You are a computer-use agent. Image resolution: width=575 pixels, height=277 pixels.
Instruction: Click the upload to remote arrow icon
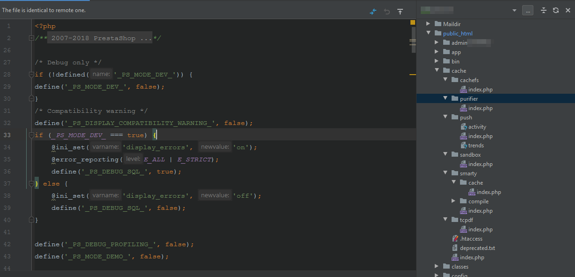tap(400, 11)
